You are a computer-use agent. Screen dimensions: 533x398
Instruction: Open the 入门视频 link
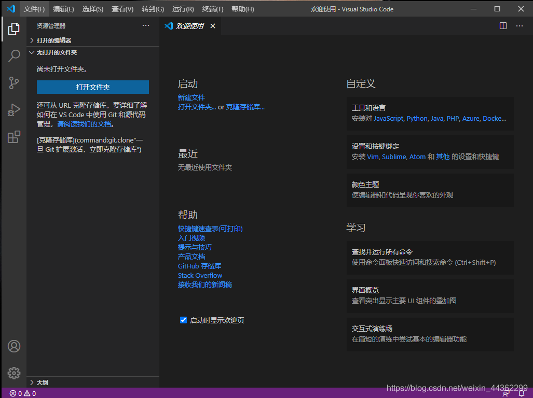[x=192, y=238]
